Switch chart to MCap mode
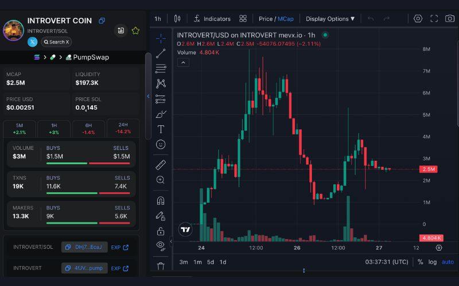This screenshot has height=286, width=459. point(285,19)
